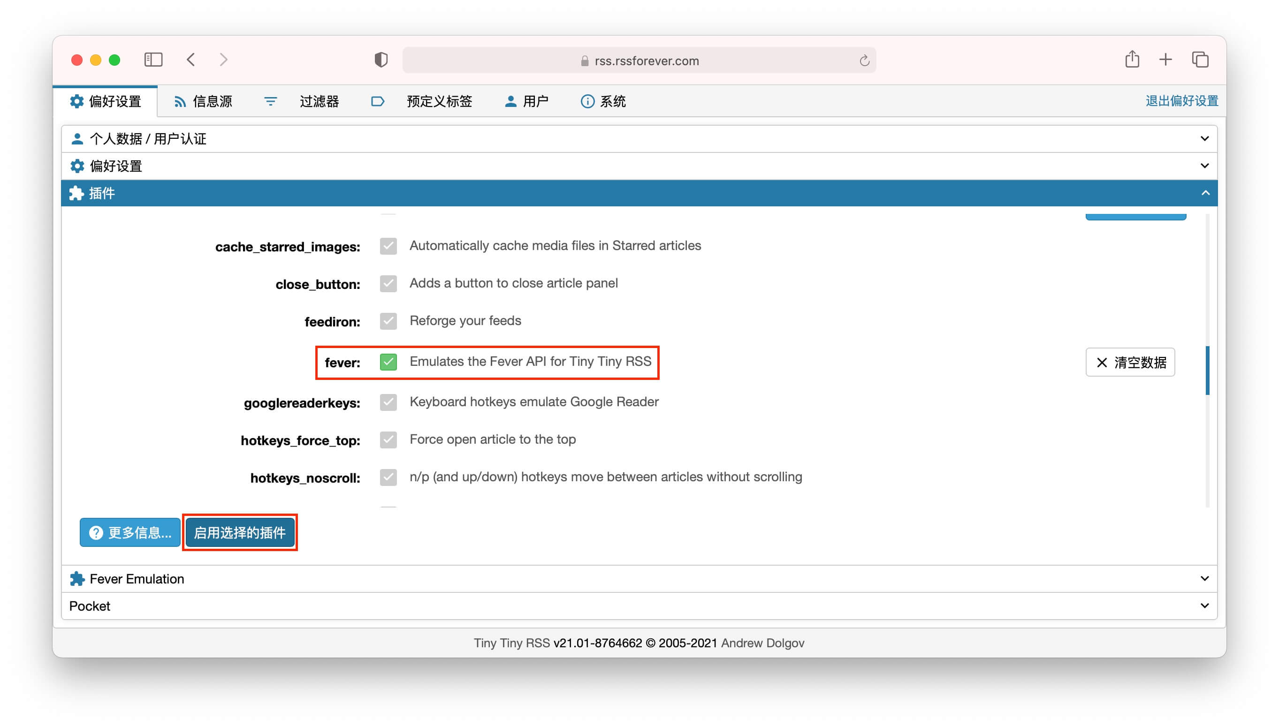The height and width of the screenshot is (727, 1279).
Task: Click the puzzle icon beside Fever Emulation
Action: (x=77, y=579)
